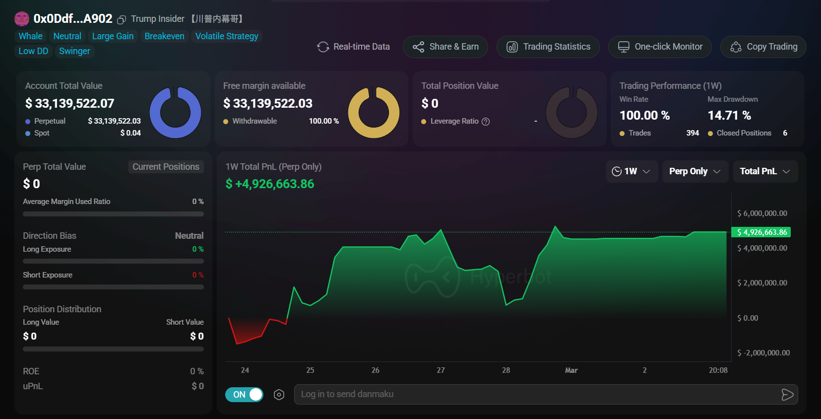Turn off the danmaku ON toggle
The image size is (821, 419).
click(244, 395)
